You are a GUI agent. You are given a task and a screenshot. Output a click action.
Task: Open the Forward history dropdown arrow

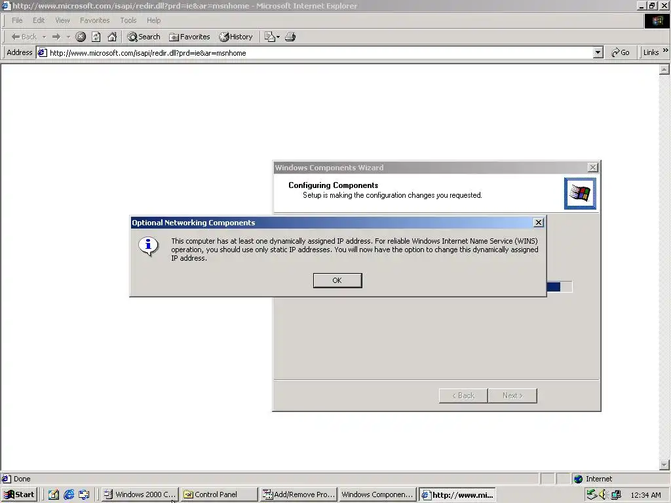coord(68,37)
